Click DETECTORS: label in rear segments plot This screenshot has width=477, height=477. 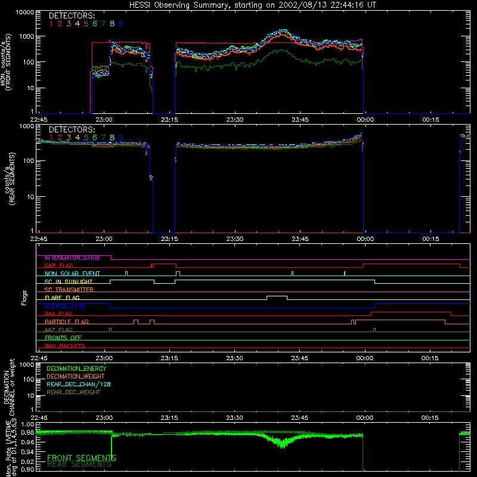click(72, 129)
